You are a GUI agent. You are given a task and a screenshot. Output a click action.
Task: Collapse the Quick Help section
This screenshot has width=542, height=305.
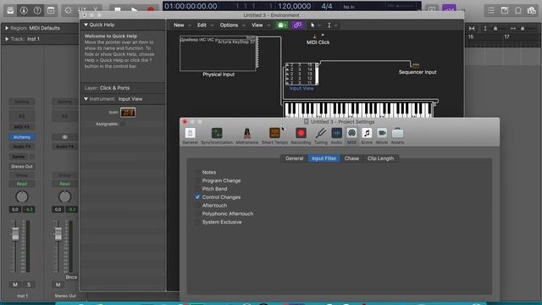coord(86,25)
